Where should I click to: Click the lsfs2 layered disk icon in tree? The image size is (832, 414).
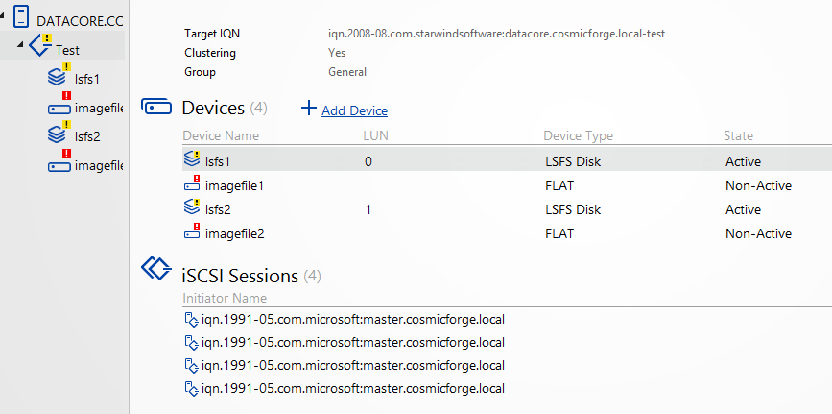58,133
